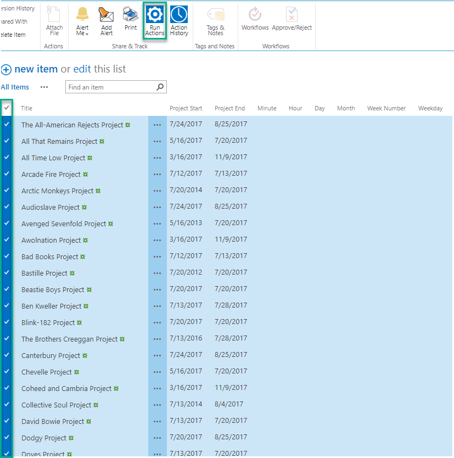Open the Day column header menu
The height and width of the screenshot is (458, 454).
coord(320,108)
